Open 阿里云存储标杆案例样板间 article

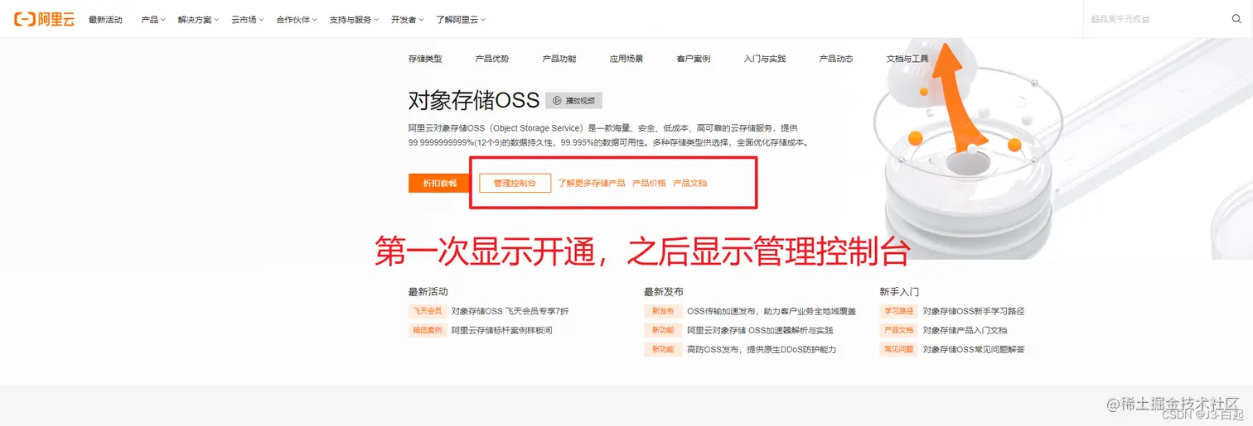click(x=502, y=330)
